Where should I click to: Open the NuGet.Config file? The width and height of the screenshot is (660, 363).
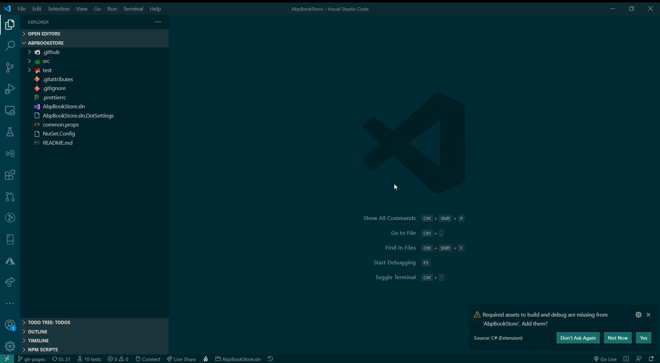(94, 134)
